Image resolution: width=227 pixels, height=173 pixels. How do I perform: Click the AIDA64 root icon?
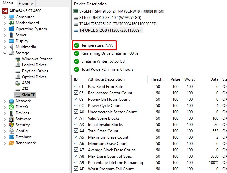pos(5,11)
